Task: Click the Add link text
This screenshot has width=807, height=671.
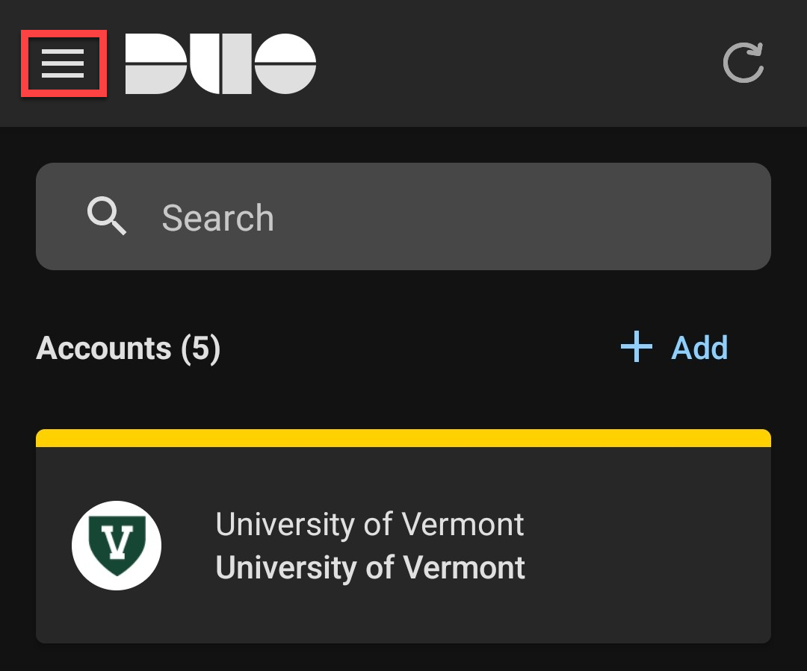Action: [x=699, y=348]
